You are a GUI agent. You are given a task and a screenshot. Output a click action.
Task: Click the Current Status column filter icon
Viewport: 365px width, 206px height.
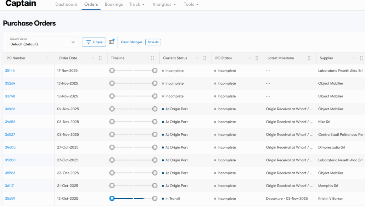click(x=198, y=58)
